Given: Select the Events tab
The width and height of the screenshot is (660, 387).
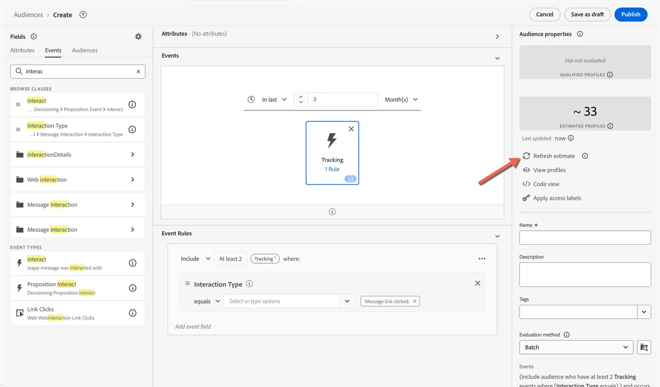Looking at the screenshot, I should pyautogui.click(x=53, y=50).
